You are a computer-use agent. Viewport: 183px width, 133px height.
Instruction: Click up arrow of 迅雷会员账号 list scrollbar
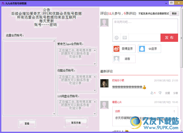click(54, 41)
